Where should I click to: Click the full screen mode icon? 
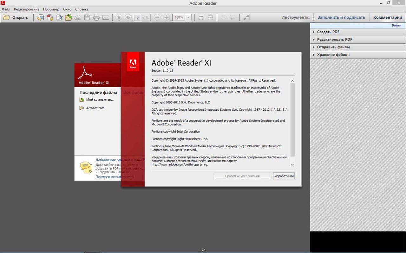click(246, 18)
